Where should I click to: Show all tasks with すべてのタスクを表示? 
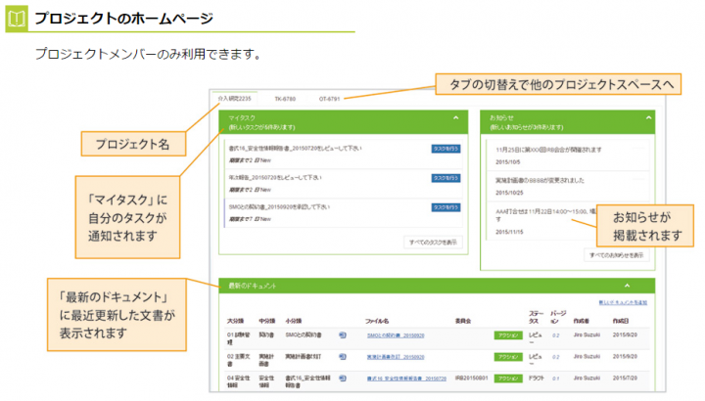click(433, 242)
